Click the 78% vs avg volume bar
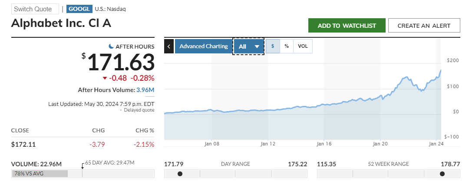The height and width of the screenshot is (181, 469). (x=40, y=174)
